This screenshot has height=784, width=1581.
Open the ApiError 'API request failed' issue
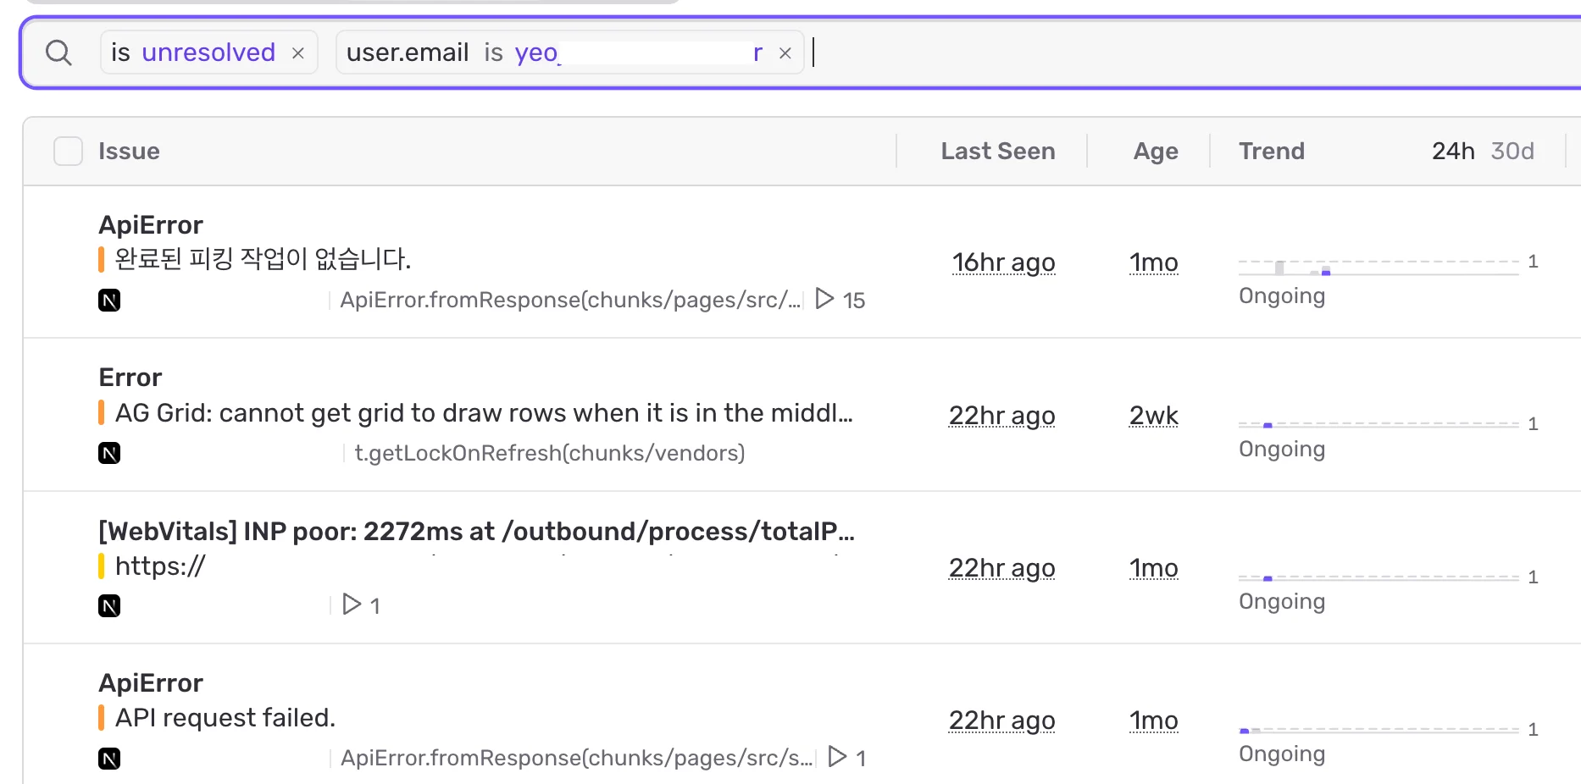tap(151, 682)
